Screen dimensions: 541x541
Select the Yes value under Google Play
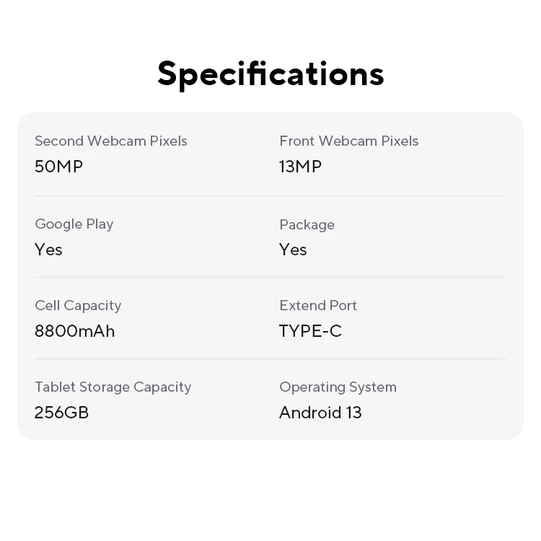pos(48,250)
